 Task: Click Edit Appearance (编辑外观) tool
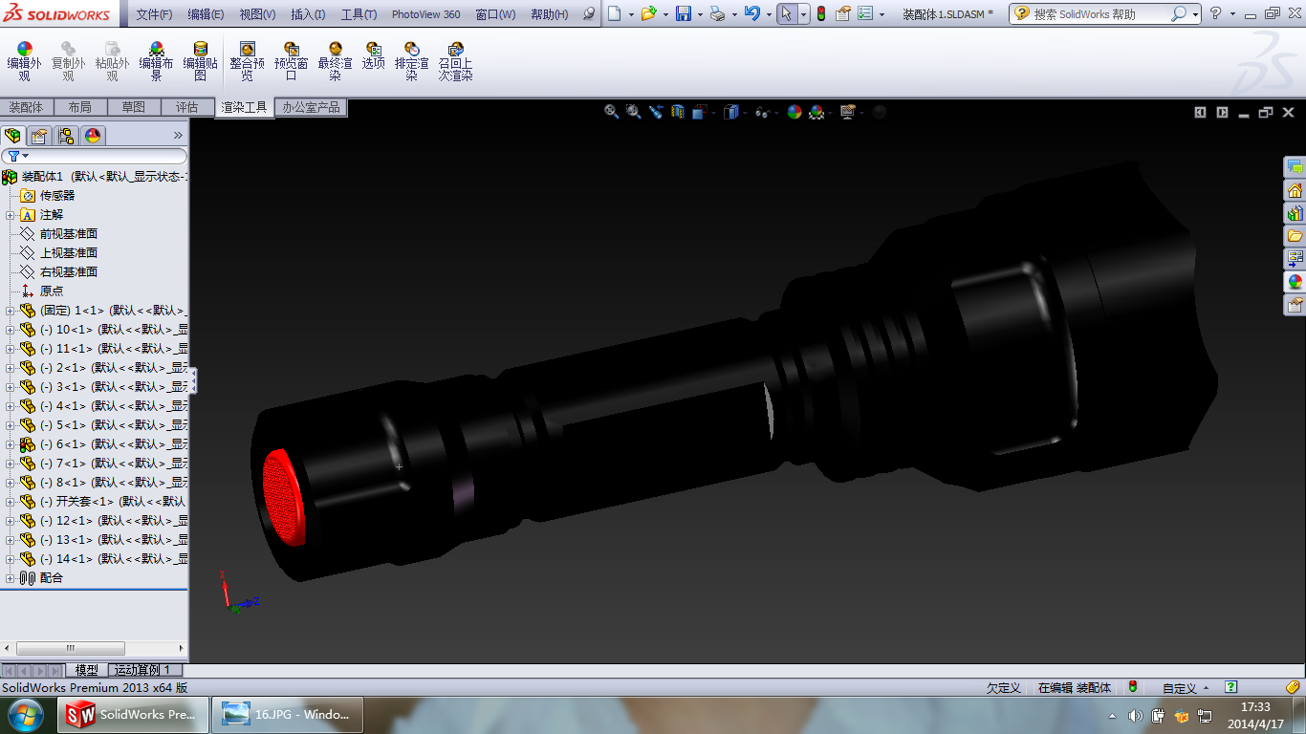click(x=24, y=61)
